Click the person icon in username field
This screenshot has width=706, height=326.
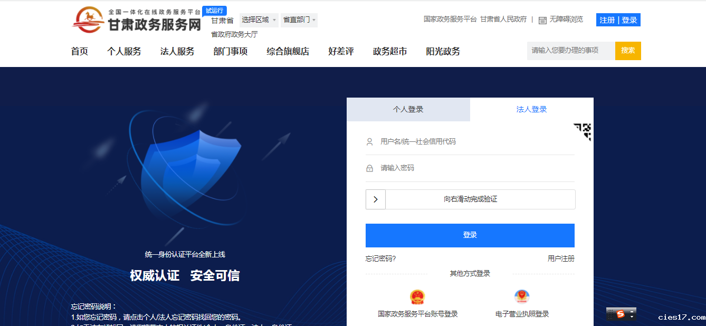[x=370, y=141]
